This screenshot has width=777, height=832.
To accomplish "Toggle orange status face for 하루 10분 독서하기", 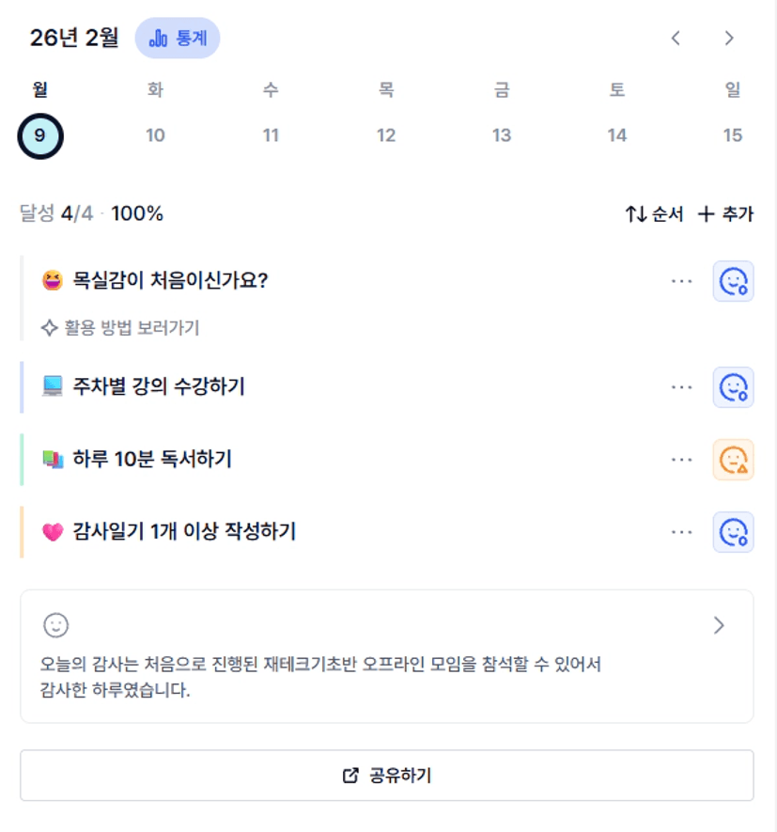I will coord(733,460).
